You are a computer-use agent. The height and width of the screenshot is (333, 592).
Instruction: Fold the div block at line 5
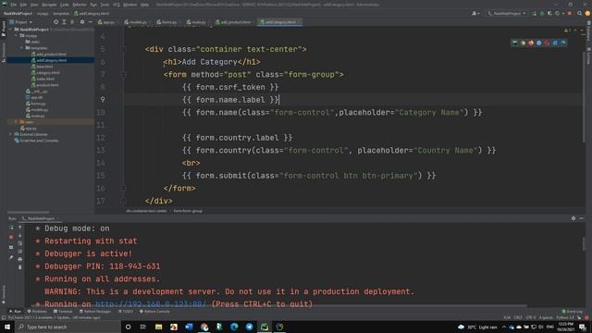tap(123, 49)
